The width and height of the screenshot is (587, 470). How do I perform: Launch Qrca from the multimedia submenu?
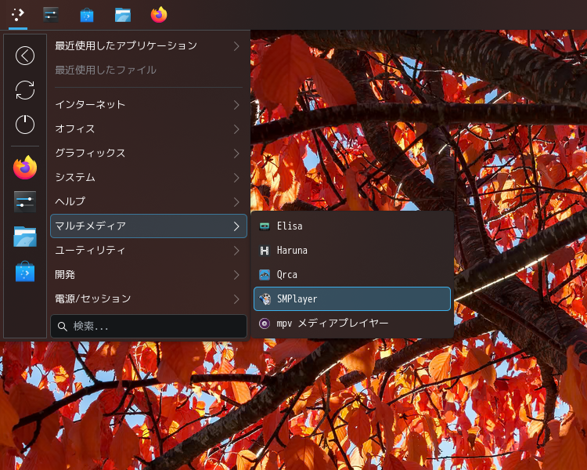point(352,275)
